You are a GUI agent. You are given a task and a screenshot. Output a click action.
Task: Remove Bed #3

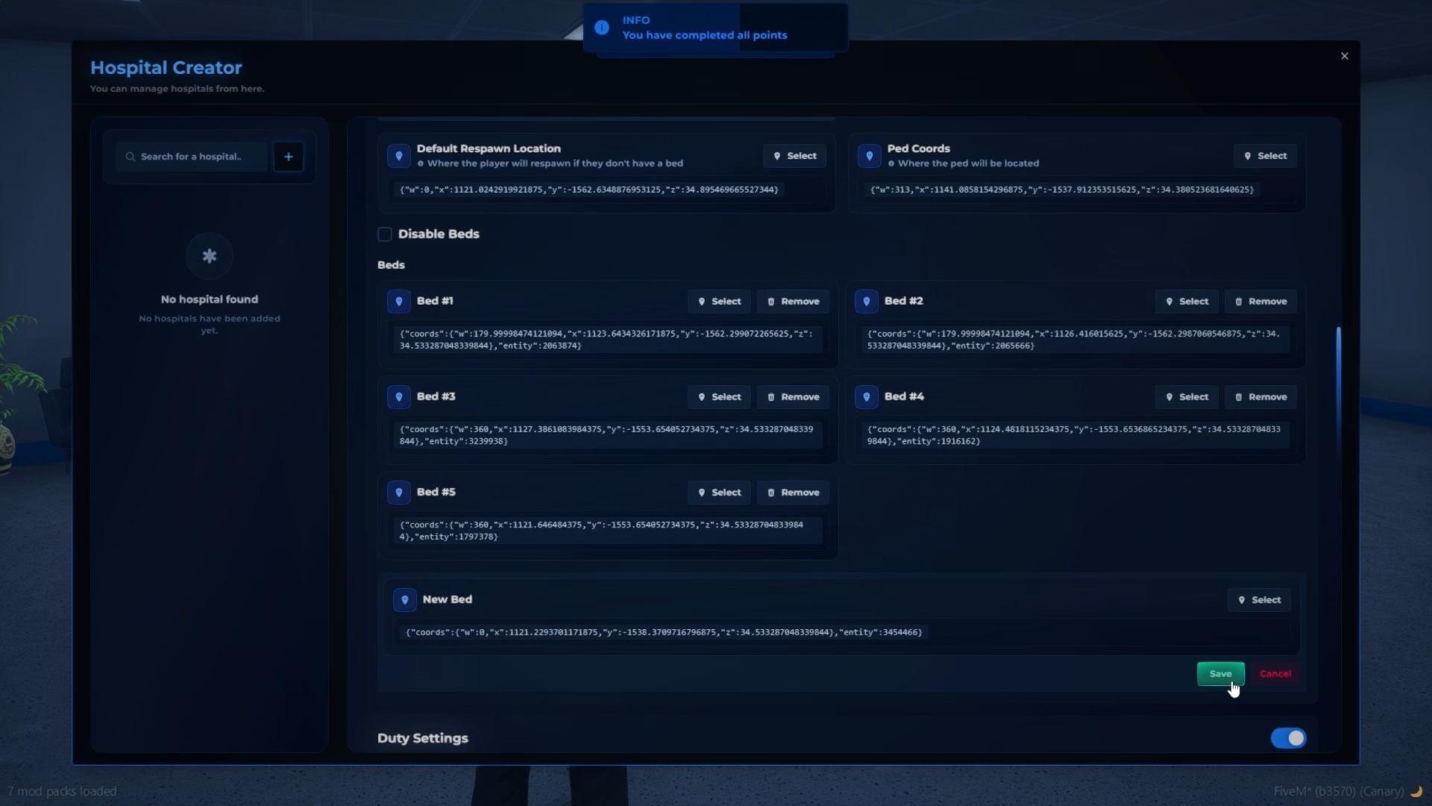[794, 397]
